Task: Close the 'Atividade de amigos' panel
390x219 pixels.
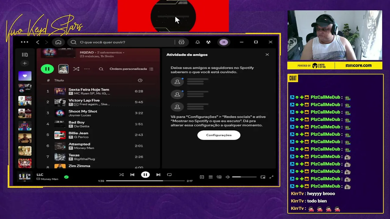Action: click(x=267, y=55)
